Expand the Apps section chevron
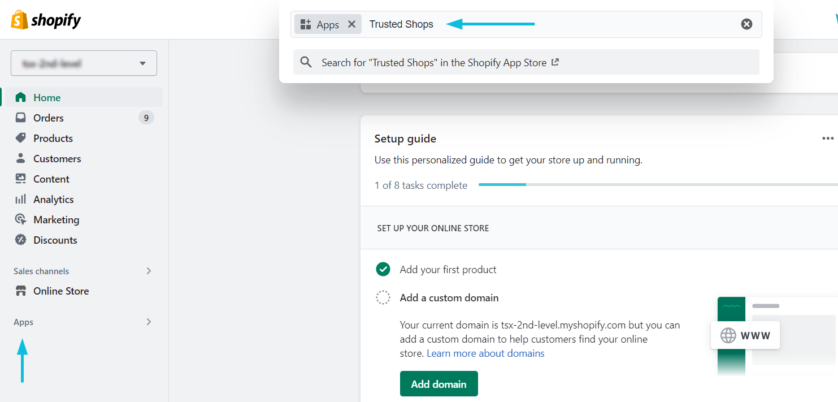Screen dimensions: 838x402 149,322
